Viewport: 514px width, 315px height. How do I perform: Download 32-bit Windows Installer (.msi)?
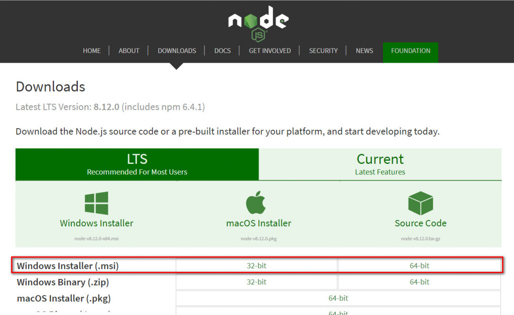256,265
